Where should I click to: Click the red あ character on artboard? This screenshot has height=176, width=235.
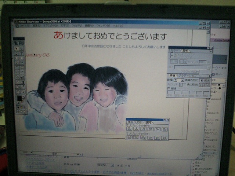pyautogui.click(x=58, y=35)
